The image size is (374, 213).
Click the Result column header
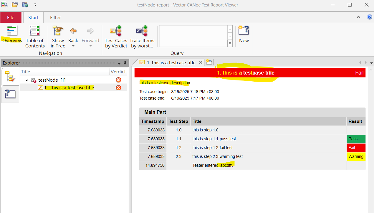point(356,121)
